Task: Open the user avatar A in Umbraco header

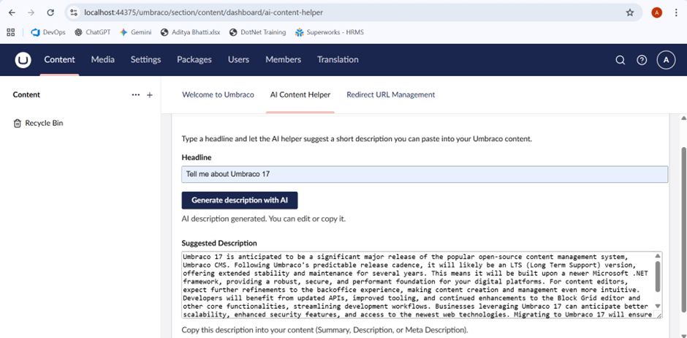Action: tap(665, 60)
